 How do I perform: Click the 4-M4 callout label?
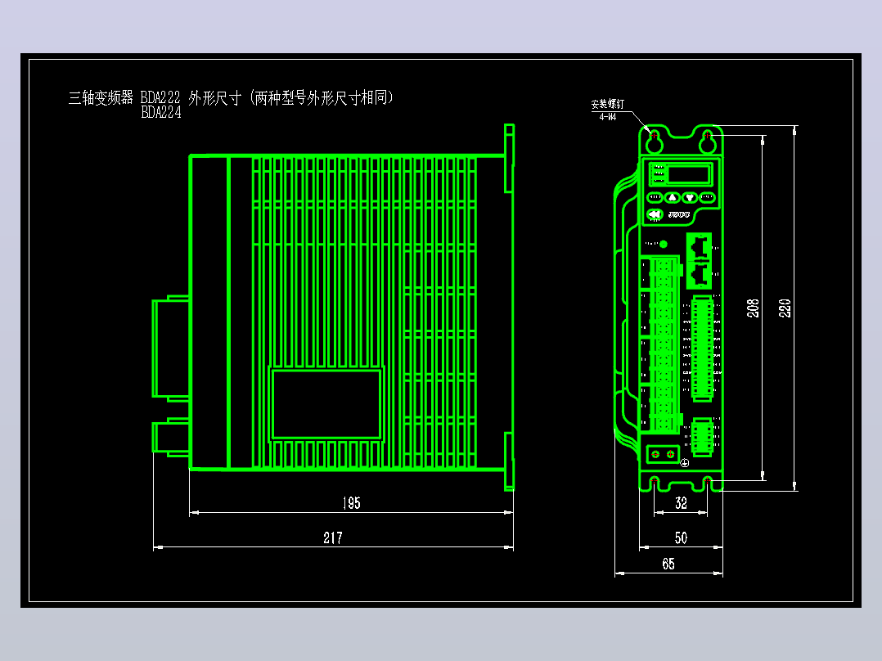click(x=607, y=116)
